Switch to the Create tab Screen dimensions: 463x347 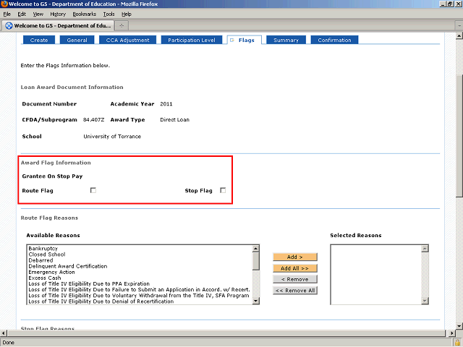39,40
